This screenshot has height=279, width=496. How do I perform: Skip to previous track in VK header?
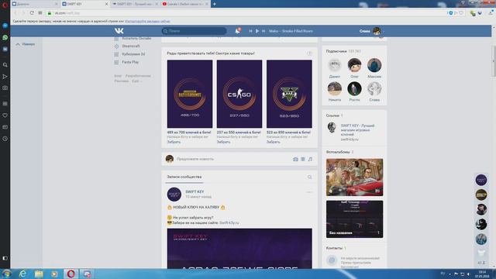click(250, 31)
